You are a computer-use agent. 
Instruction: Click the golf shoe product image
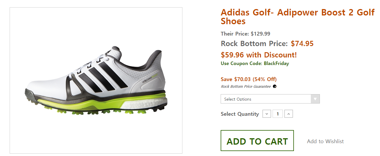(x=96, y=80)
